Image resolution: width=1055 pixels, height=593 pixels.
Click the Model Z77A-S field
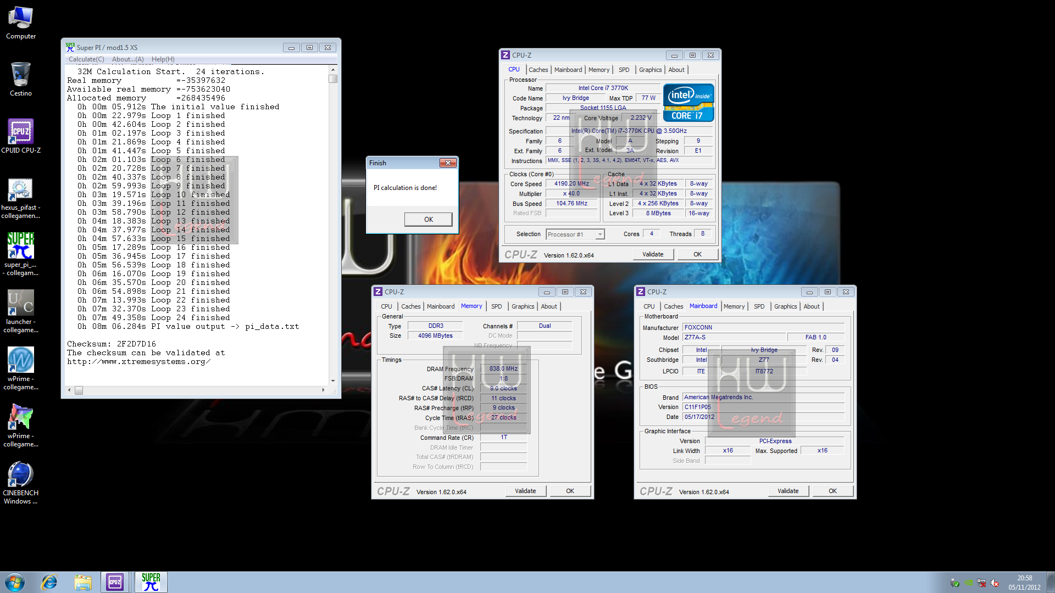click(x=734, y=337)
